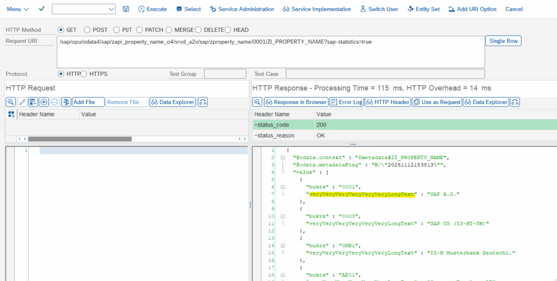Click the add row plus icon
This screenshot has width=557, height=281.
(x=44, y=102)
